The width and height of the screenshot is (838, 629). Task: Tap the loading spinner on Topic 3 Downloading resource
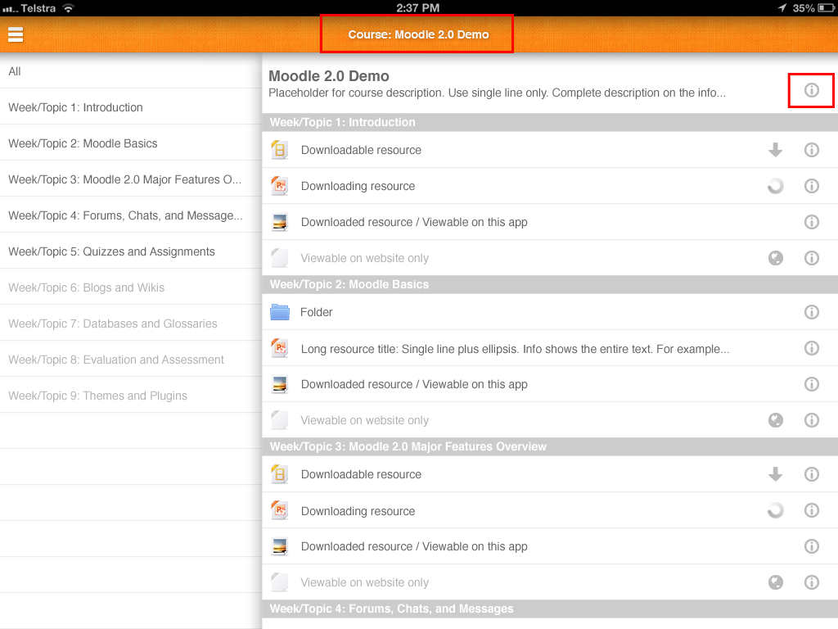coord(776,510)
